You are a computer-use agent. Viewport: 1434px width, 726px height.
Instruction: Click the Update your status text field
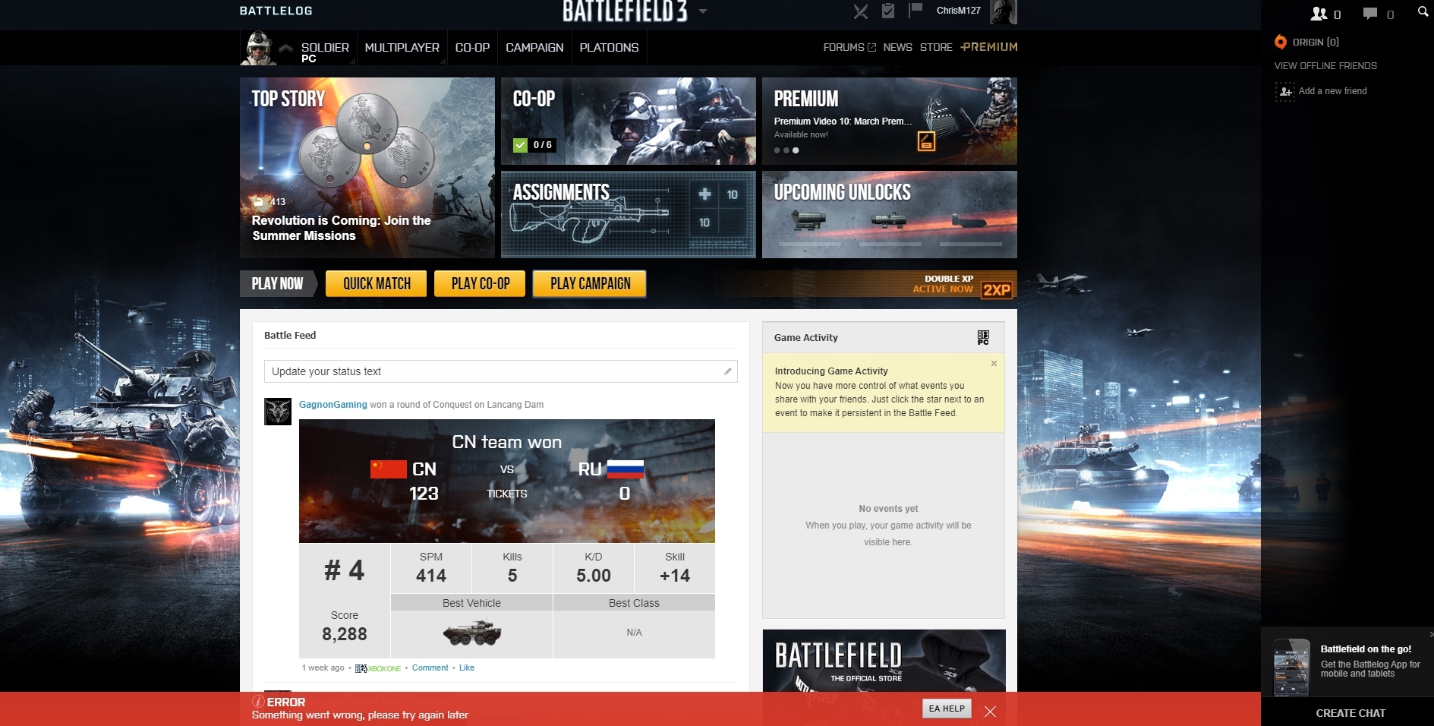501,371
